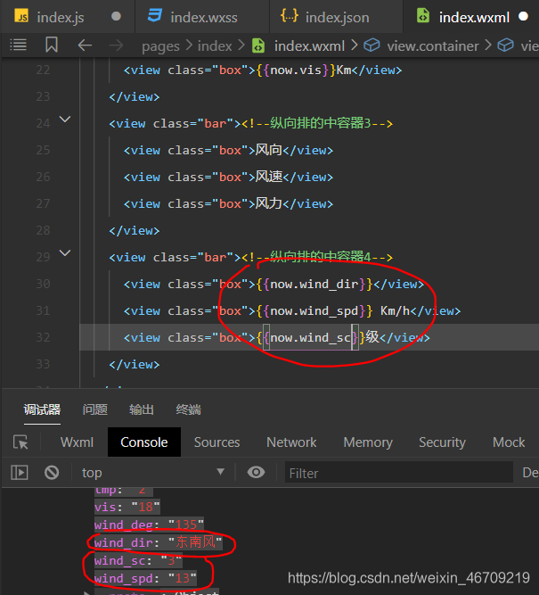Click the cube icon before view.container
Screen dimensions: 539x595
click(372, 45)
